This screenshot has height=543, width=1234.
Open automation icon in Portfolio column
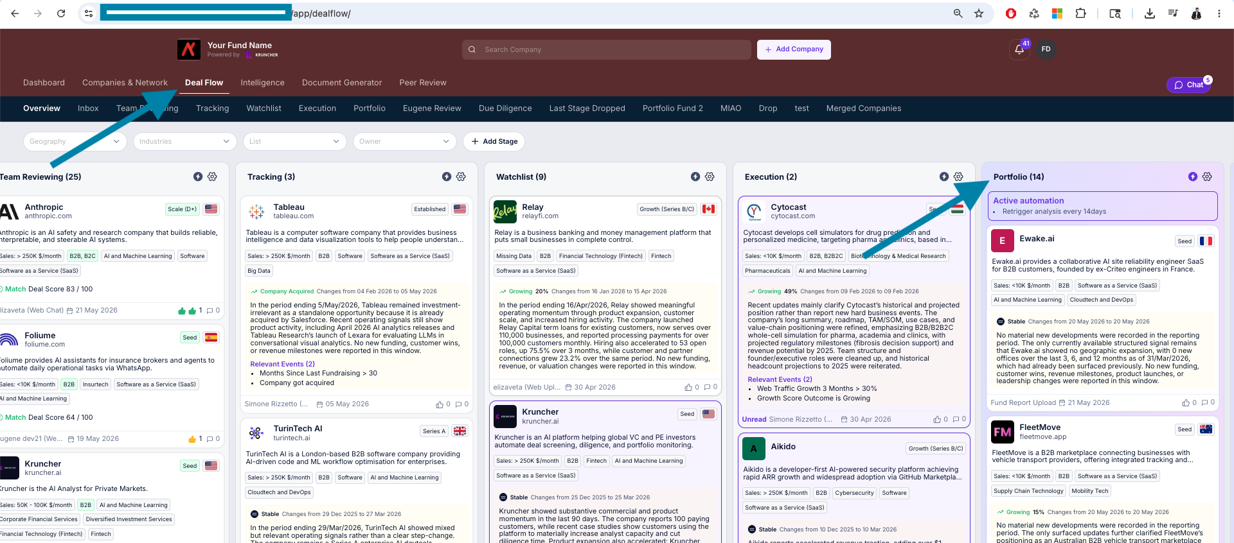(x=1193, y=177)
